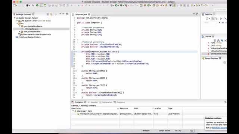Viewport: 239px width, 134px height.
Task: Click the round user profile toolbar icon
Action: 27,5
